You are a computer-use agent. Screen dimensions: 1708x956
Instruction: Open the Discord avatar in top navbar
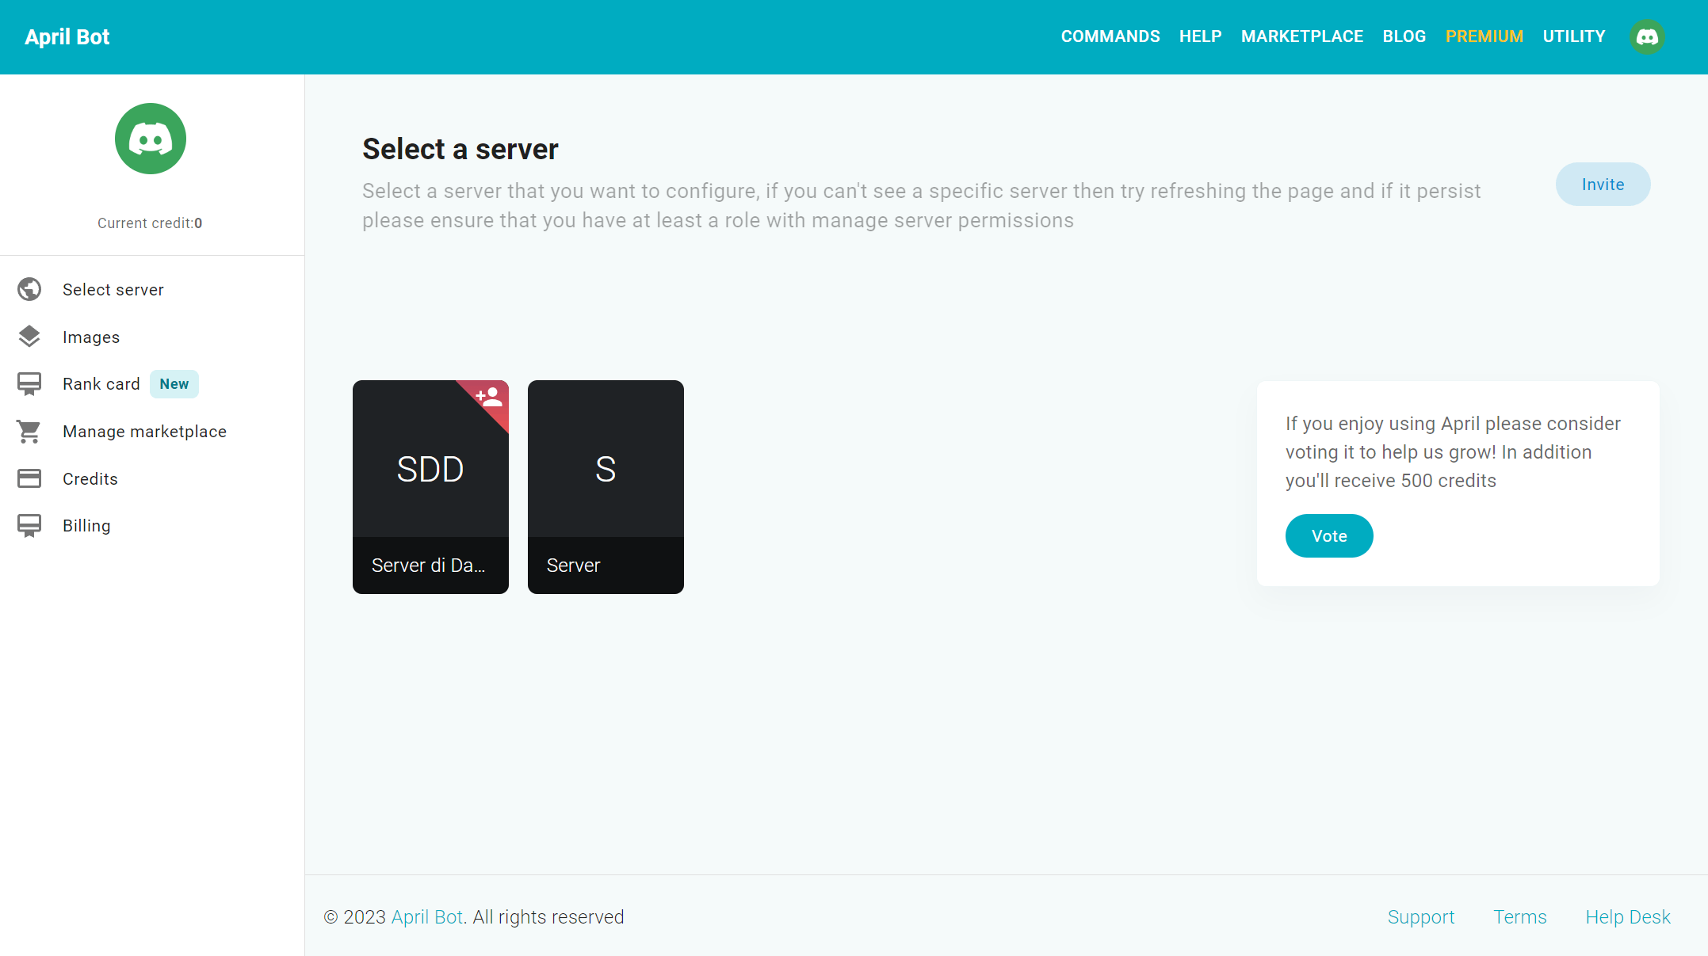(1647, 37)
